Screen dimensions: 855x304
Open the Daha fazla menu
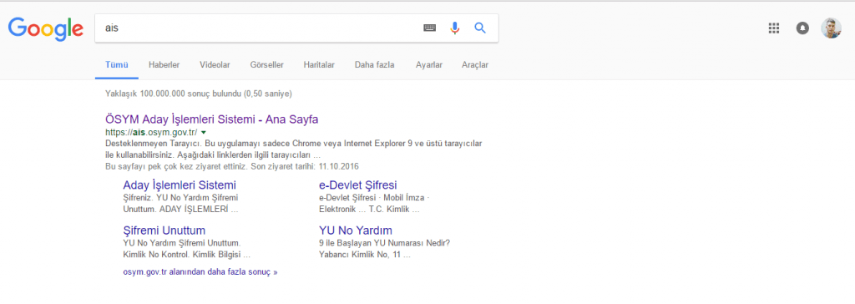pos(375,65)
